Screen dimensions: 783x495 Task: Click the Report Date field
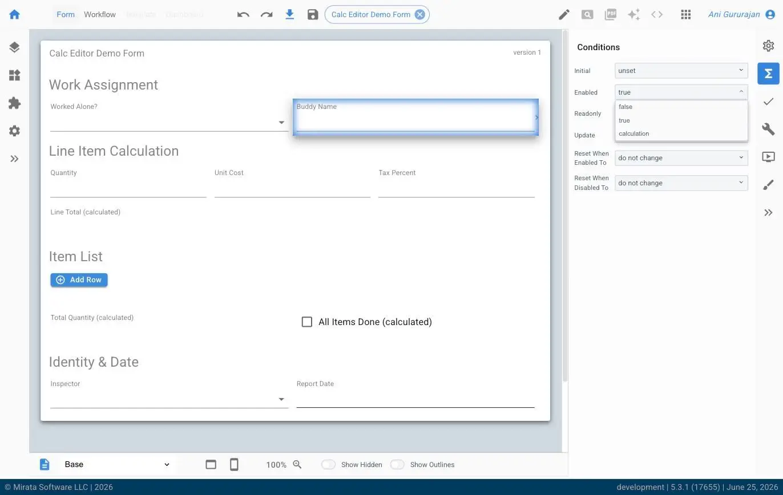[415, 399]
